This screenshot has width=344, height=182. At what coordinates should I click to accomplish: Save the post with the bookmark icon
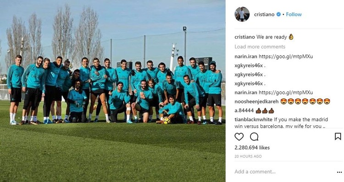338,136
